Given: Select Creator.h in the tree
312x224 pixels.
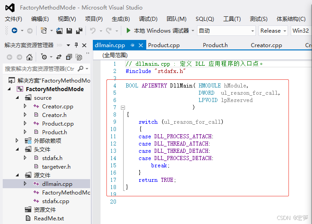Looking at the screenshot, I should pos(54,115).
